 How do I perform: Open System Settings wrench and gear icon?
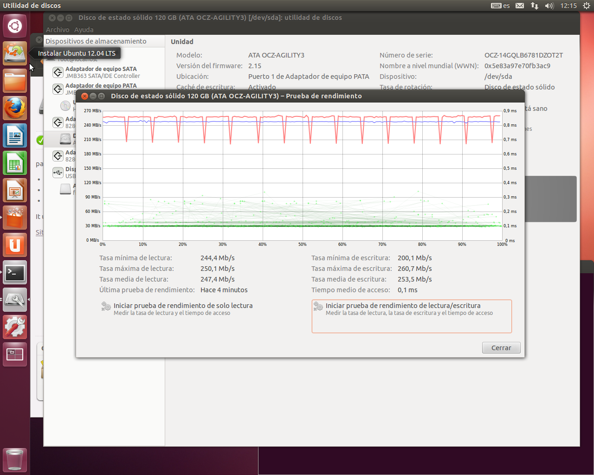(15, 327)
